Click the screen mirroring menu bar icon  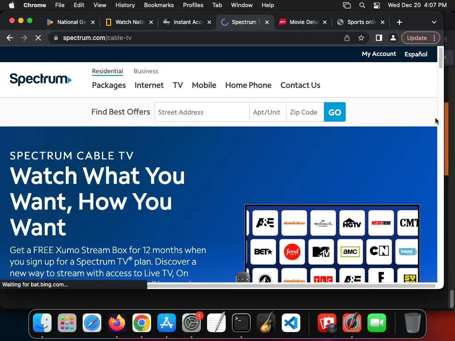point(347,5)
